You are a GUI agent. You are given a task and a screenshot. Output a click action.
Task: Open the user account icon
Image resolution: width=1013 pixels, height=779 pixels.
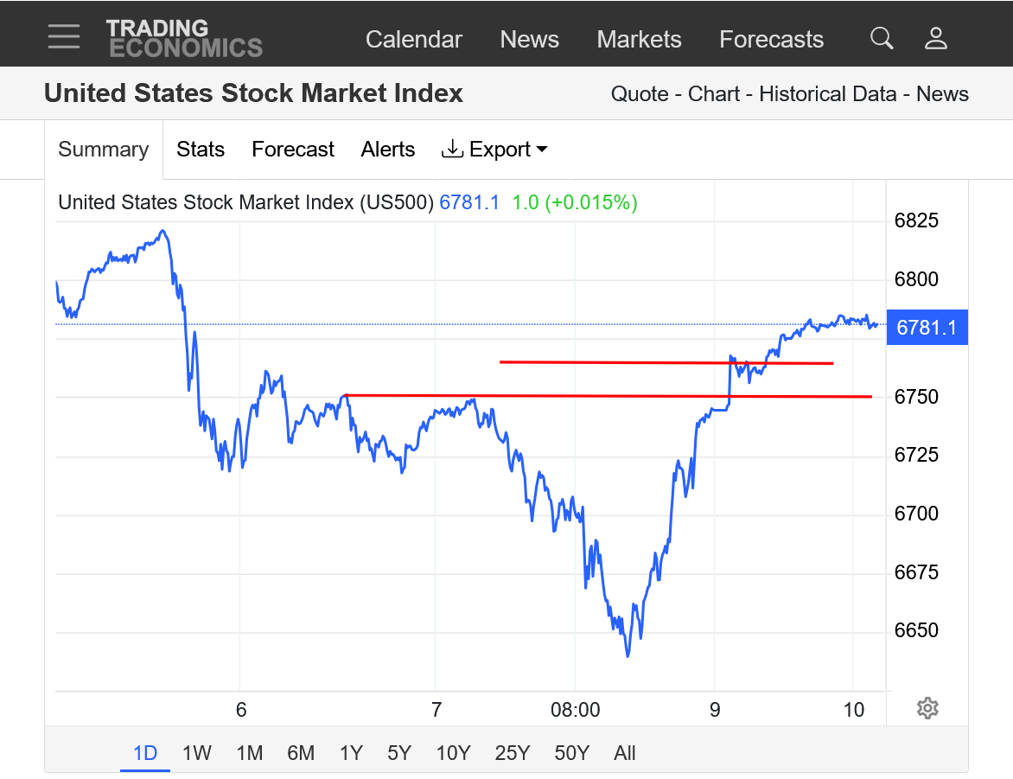point(936,38)
